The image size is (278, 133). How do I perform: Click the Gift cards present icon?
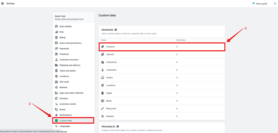pos(56,82)
